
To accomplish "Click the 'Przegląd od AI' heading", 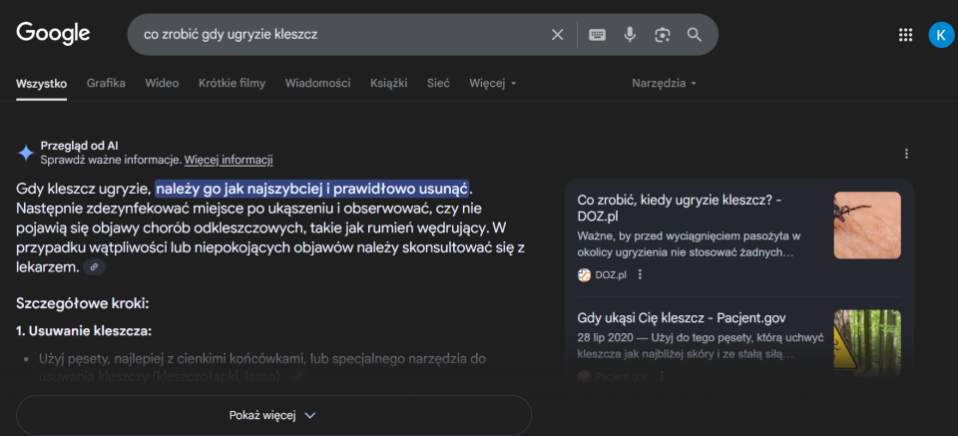I will [80, 146].
